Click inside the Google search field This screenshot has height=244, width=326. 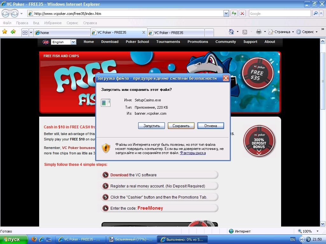tap(279, 14)
